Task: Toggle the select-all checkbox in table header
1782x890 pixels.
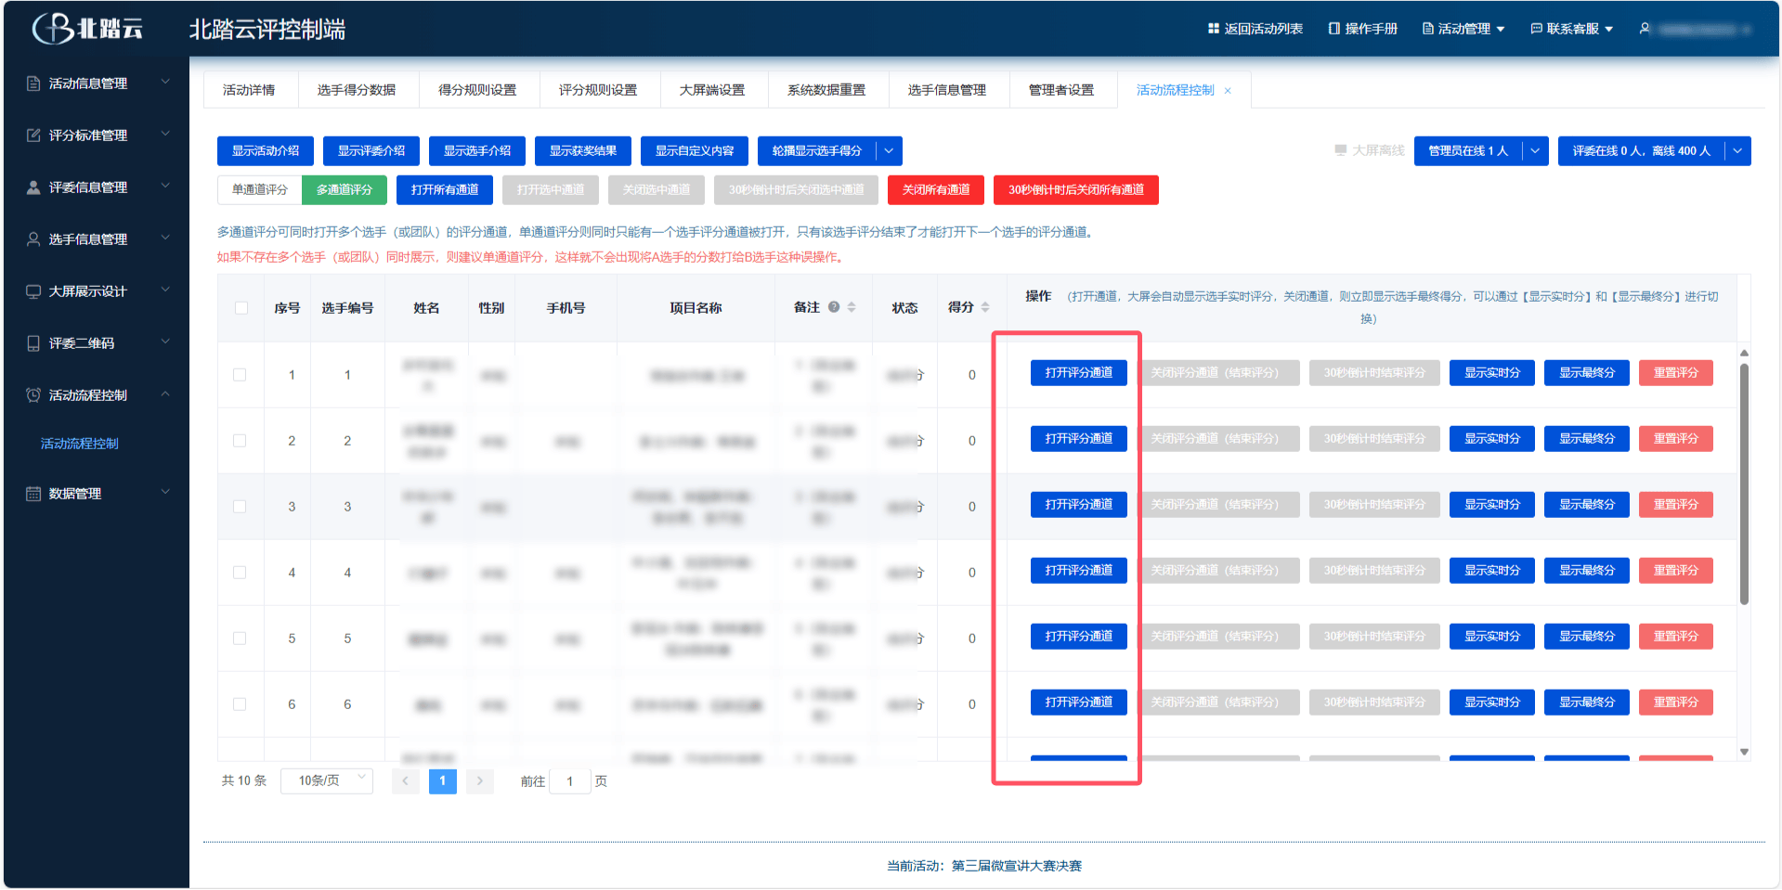Action: click(241, 308)
